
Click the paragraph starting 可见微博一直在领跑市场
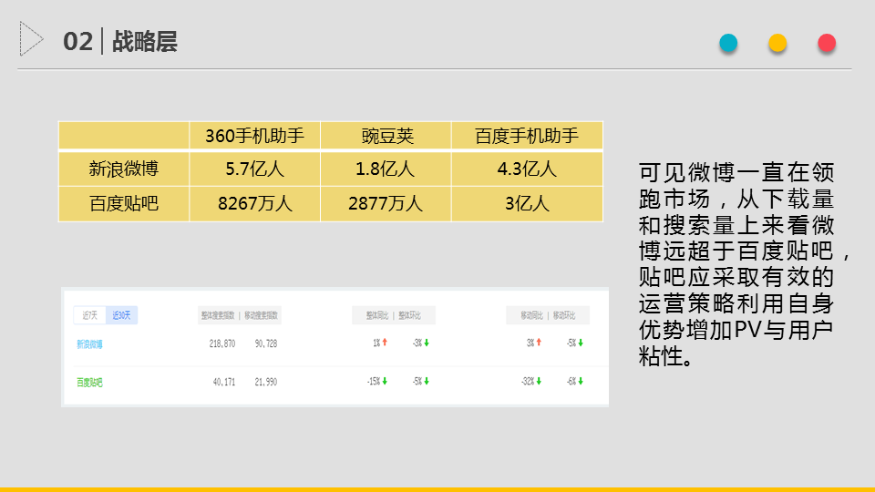point(744,264)
